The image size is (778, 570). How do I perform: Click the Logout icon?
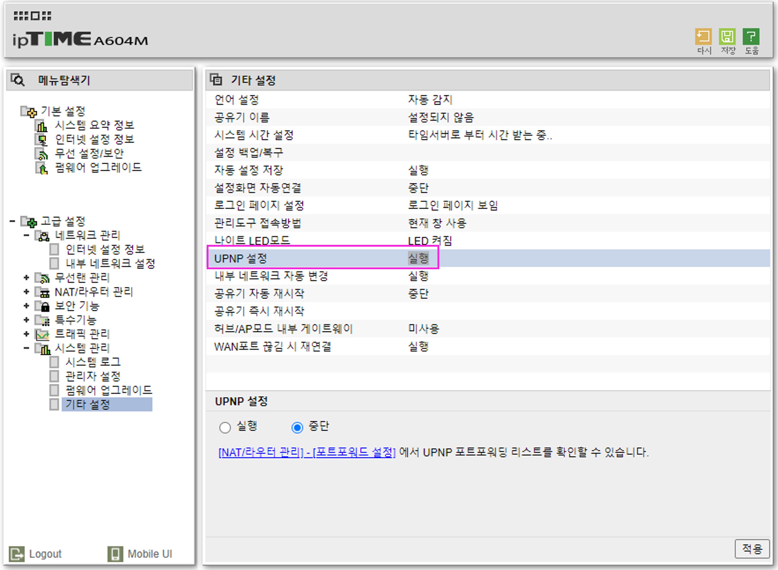point(17,554)
